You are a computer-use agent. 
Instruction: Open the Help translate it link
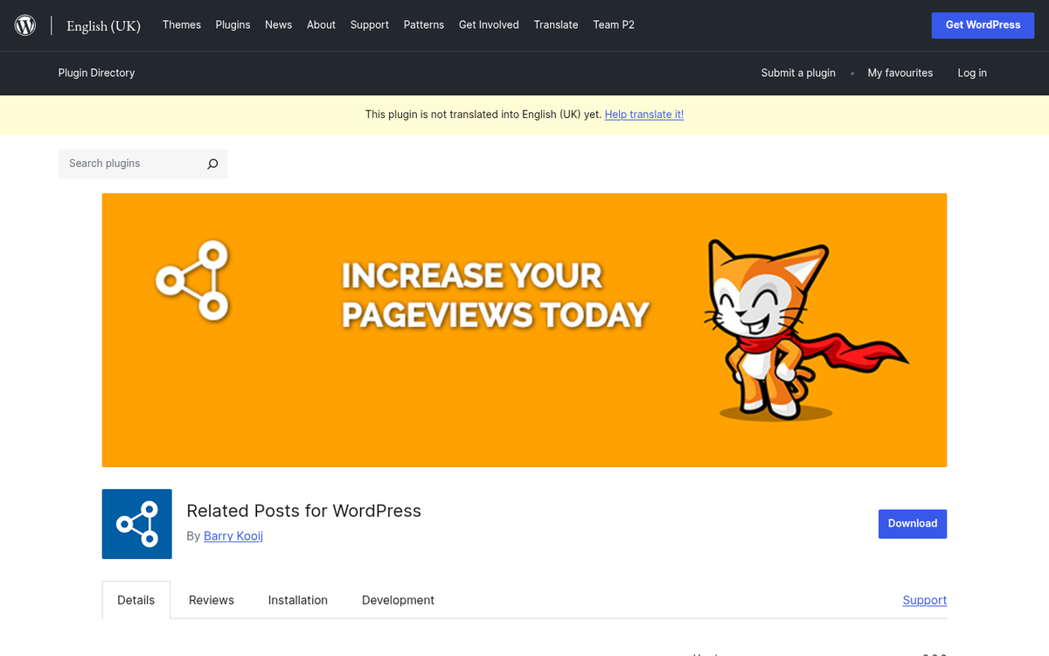coord(644,114)
